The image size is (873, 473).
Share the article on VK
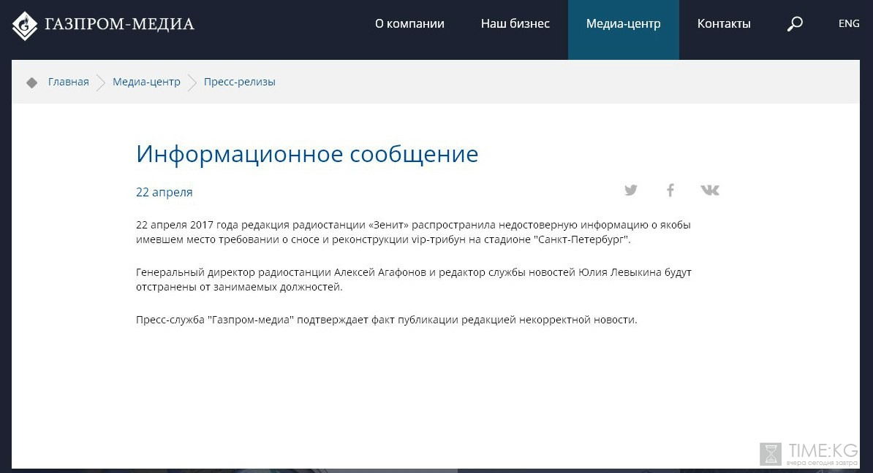point(710,190)
